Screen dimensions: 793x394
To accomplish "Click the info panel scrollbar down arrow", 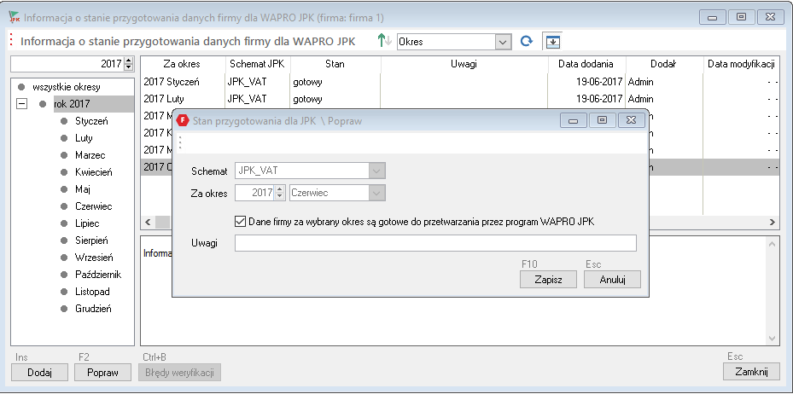I will pos(772,338).
